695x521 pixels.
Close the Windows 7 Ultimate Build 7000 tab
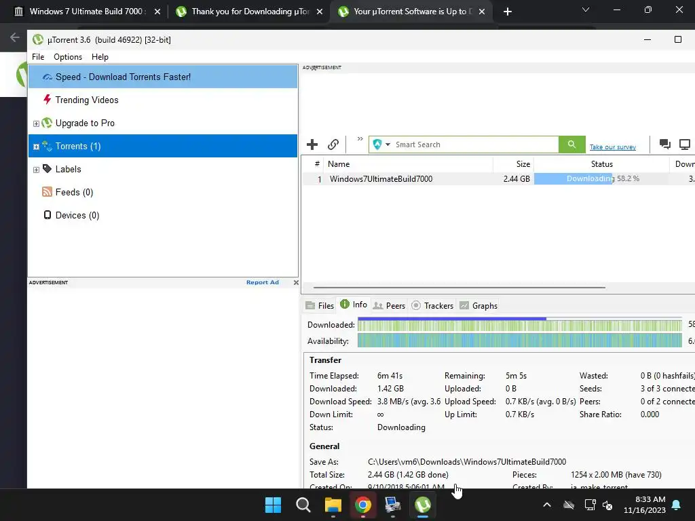pos(157,12)
